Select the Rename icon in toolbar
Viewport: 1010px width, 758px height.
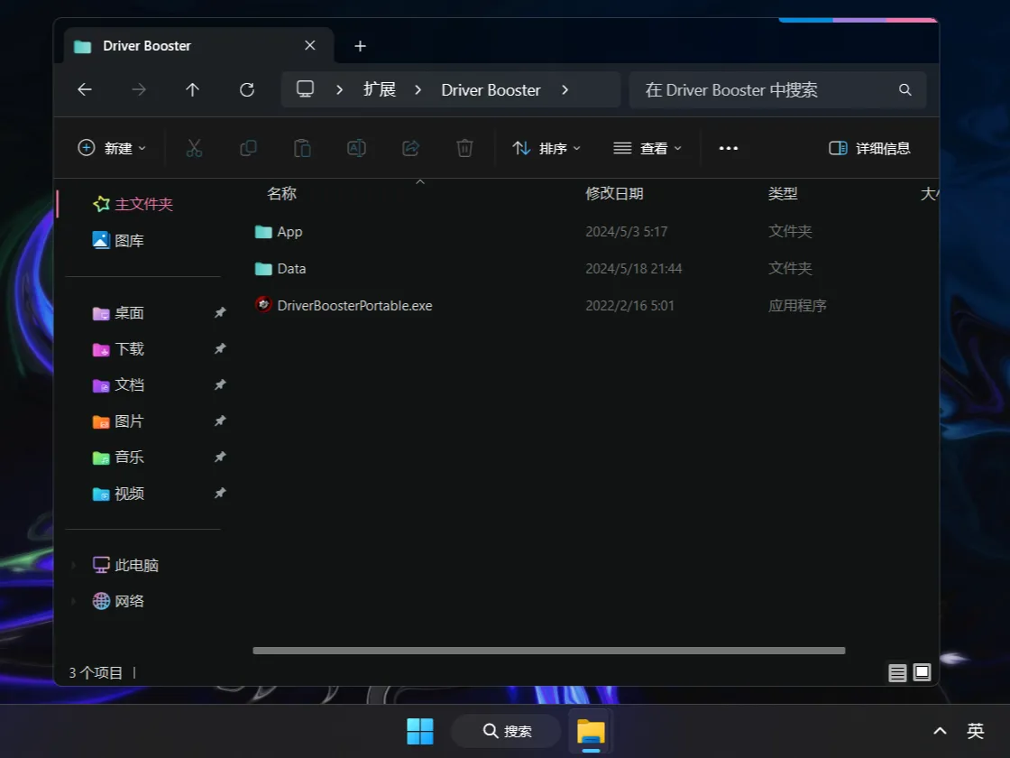356,148
